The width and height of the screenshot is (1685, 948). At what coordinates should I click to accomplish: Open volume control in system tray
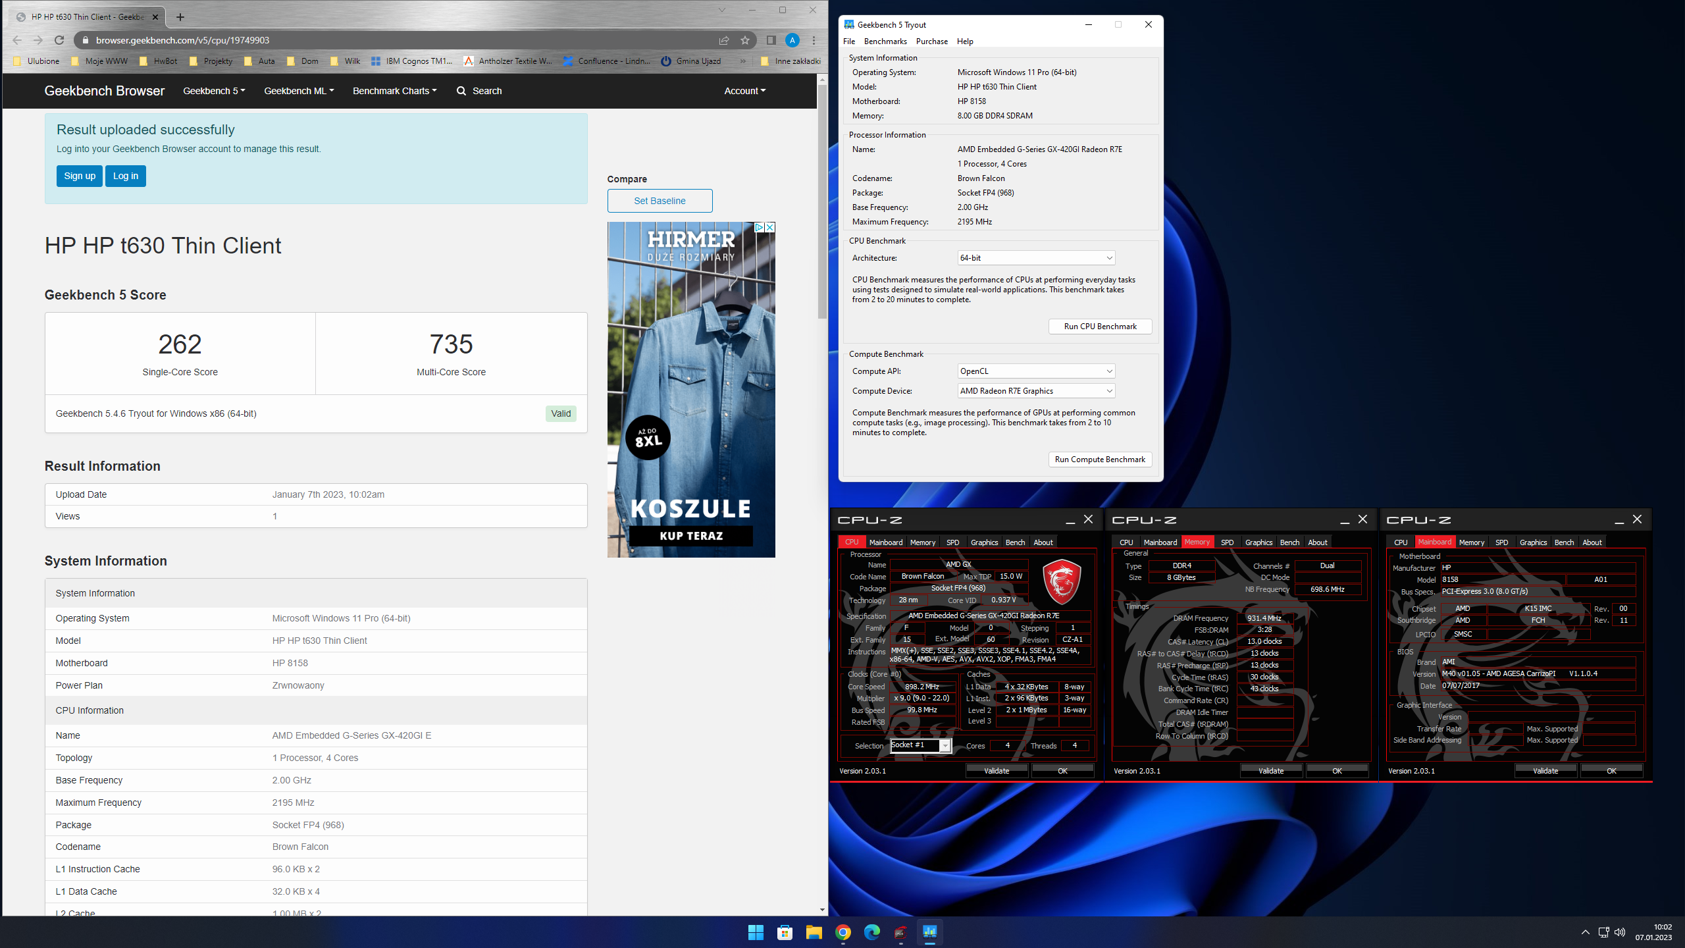tap(1620, 932)
